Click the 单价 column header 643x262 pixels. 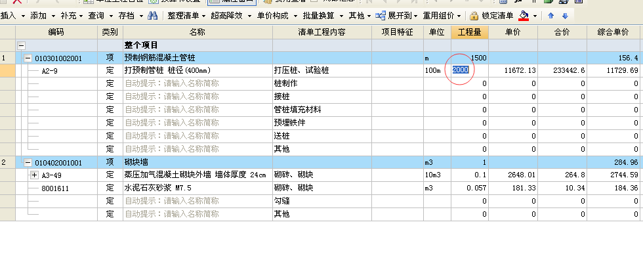(513, 32)
